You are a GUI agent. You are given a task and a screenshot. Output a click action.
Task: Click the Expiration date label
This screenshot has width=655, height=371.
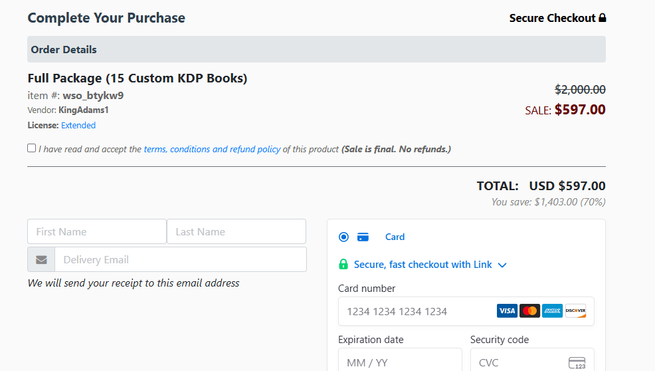coord(371,340)
